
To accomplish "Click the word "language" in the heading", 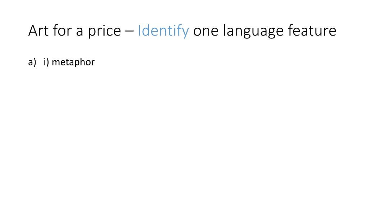I will click(253, 31).
